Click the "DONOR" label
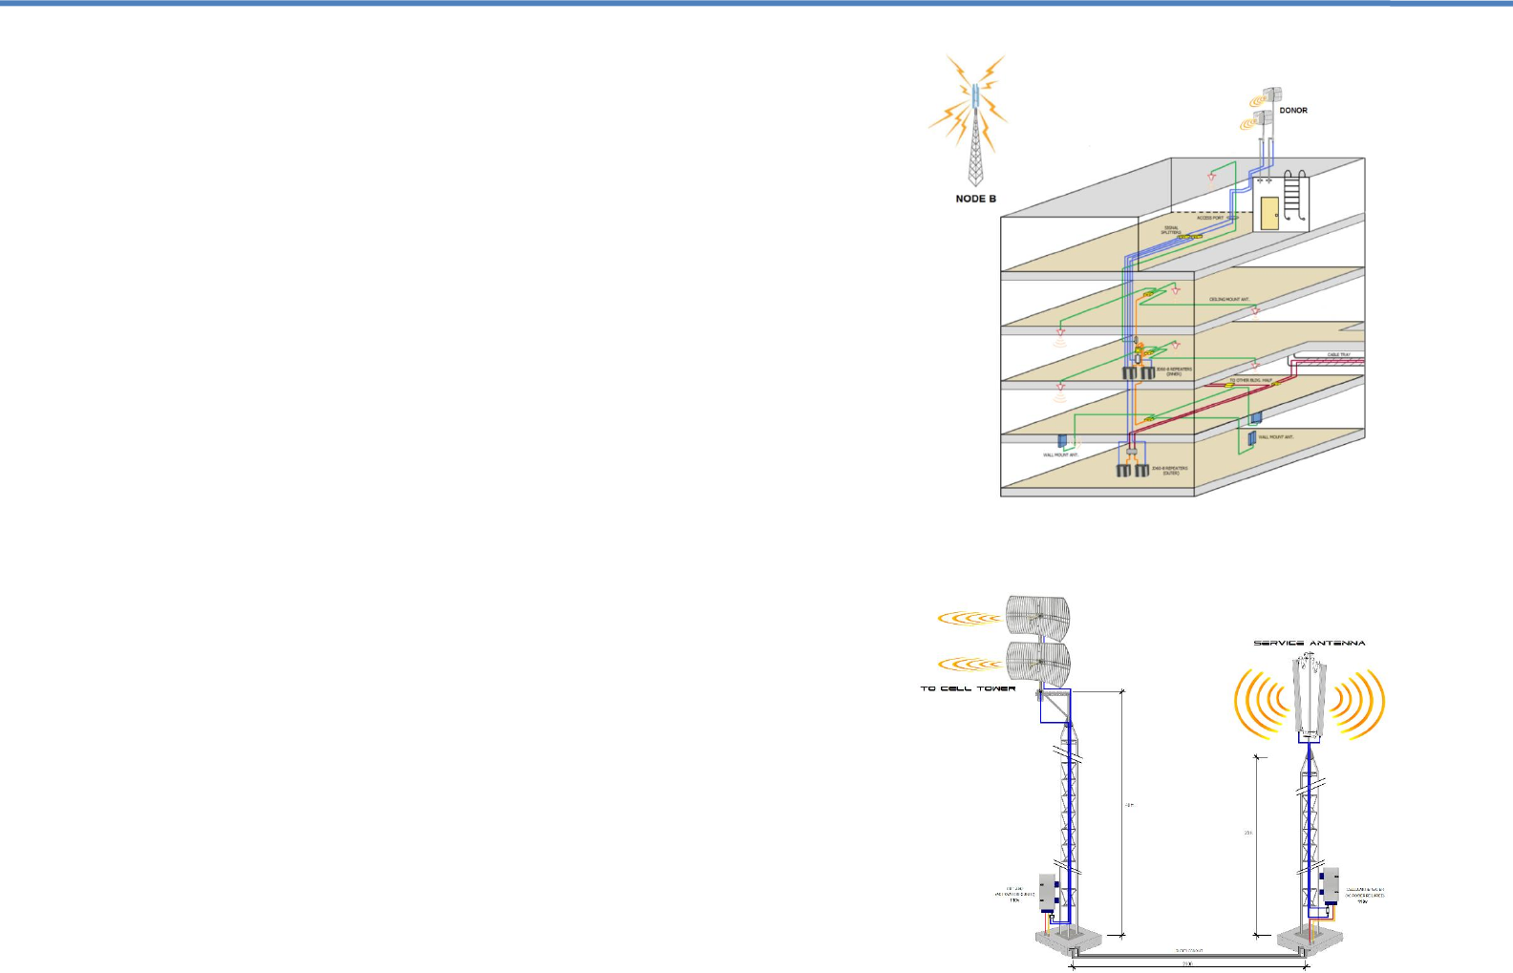The width and height of the screenshot is (1513, 973). (x=1293, y=111)
